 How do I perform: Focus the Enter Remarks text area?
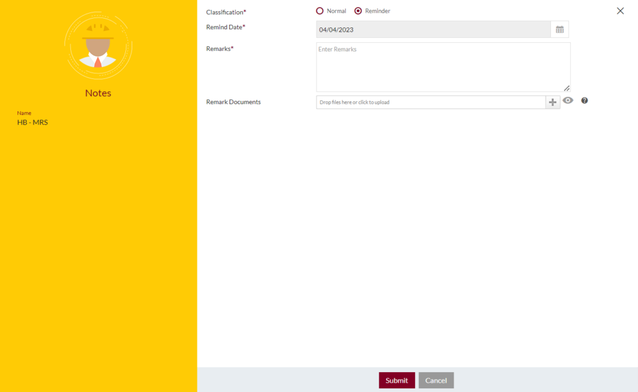[443, 67]
